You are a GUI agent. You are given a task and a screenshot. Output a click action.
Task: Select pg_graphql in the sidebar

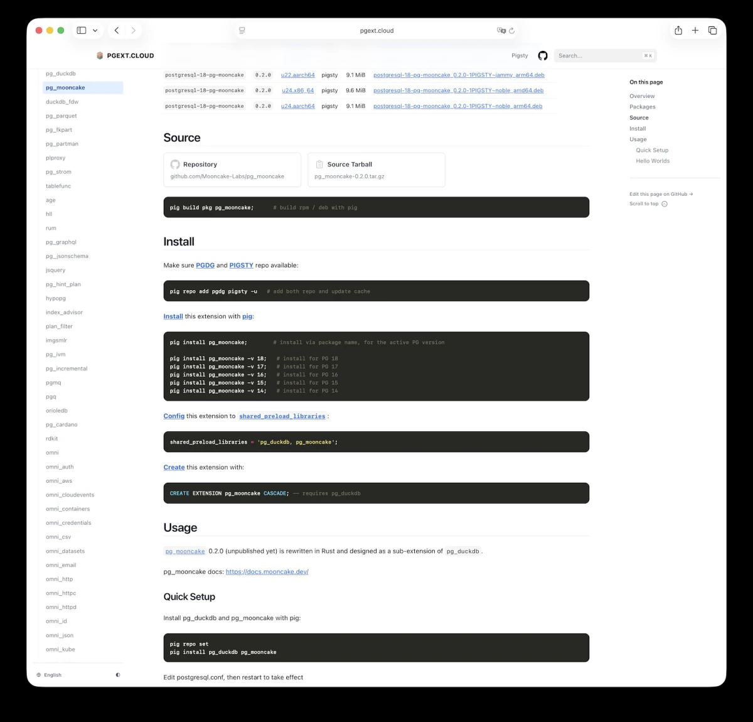[61, 242]
